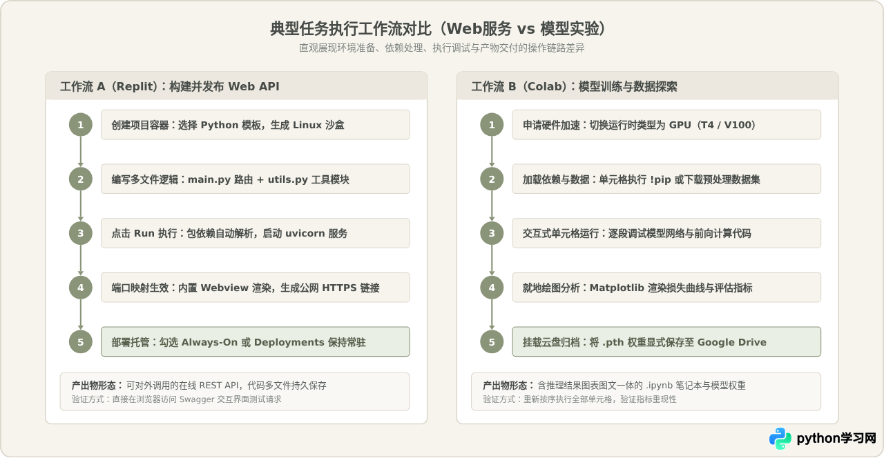884x458 pixels.
Task: Click the step box '端口映射生效：内置 Webview 渲染'
Action: 255,288
